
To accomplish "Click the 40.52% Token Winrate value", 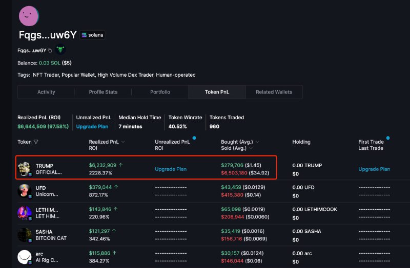I will [177, 126].
